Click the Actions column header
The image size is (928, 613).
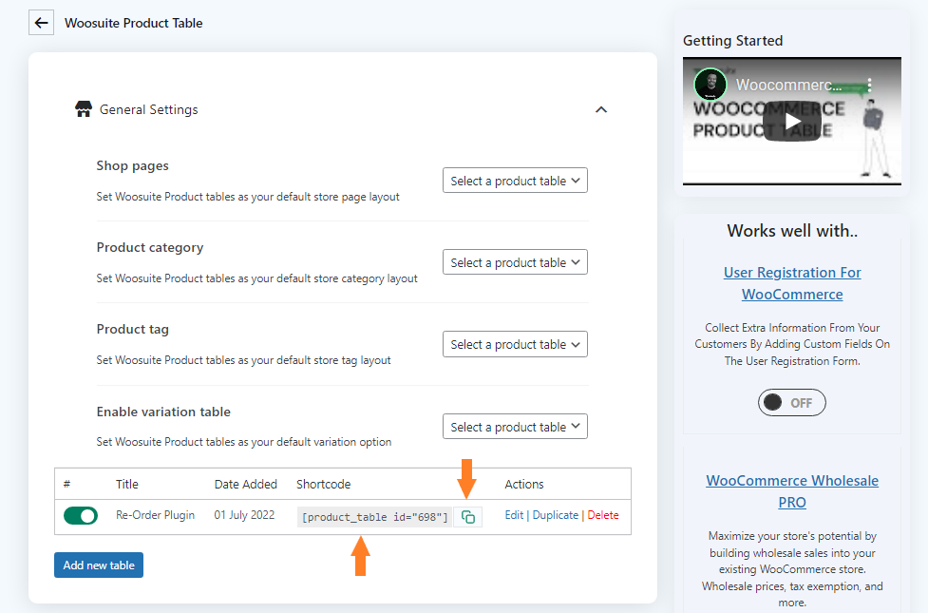(523, 485)
